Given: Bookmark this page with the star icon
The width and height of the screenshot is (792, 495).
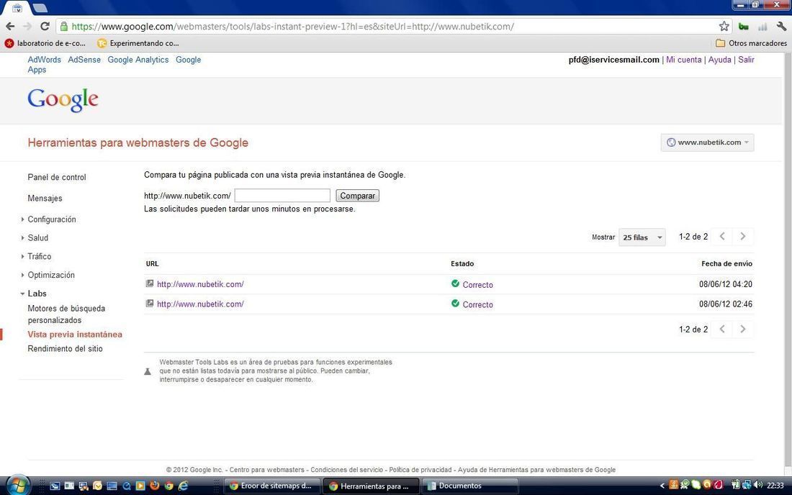Looking at the screenshot, I should (x=724, y=26).
